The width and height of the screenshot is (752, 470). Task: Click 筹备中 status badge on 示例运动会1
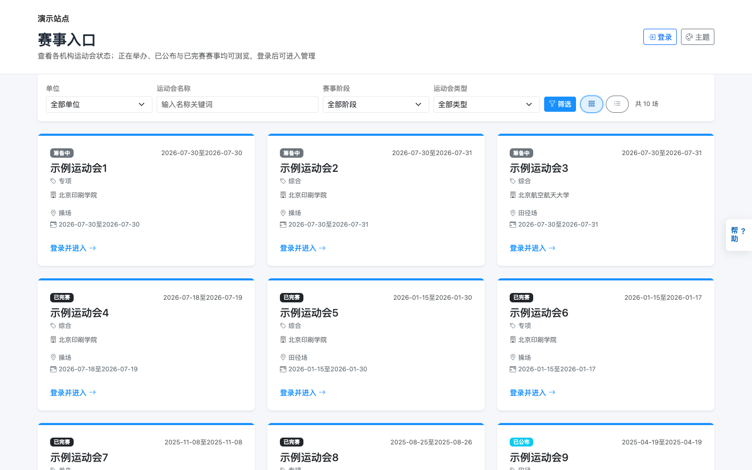coord(62,153)
